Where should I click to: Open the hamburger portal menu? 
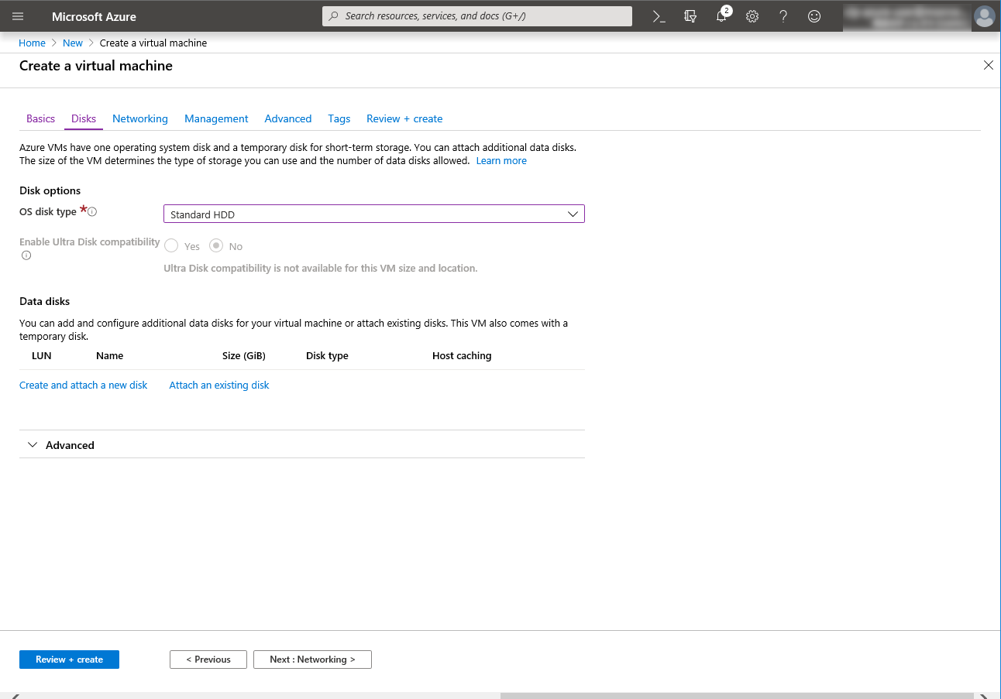click(x=18, y=16)
